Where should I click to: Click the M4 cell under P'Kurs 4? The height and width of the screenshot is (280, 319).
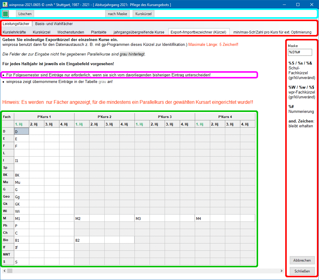[202, 218]
